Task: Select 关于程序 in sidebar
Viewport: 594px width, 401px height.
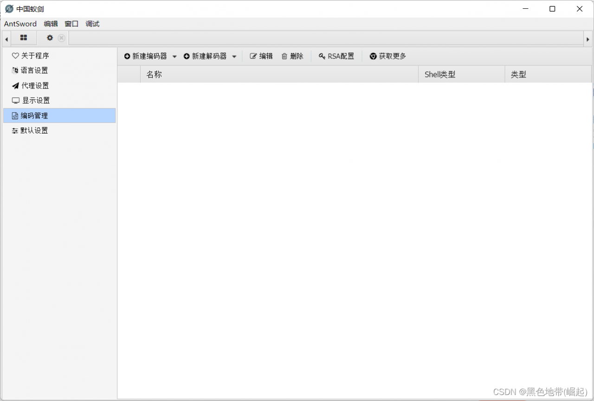Action: [x=59, y=56]
